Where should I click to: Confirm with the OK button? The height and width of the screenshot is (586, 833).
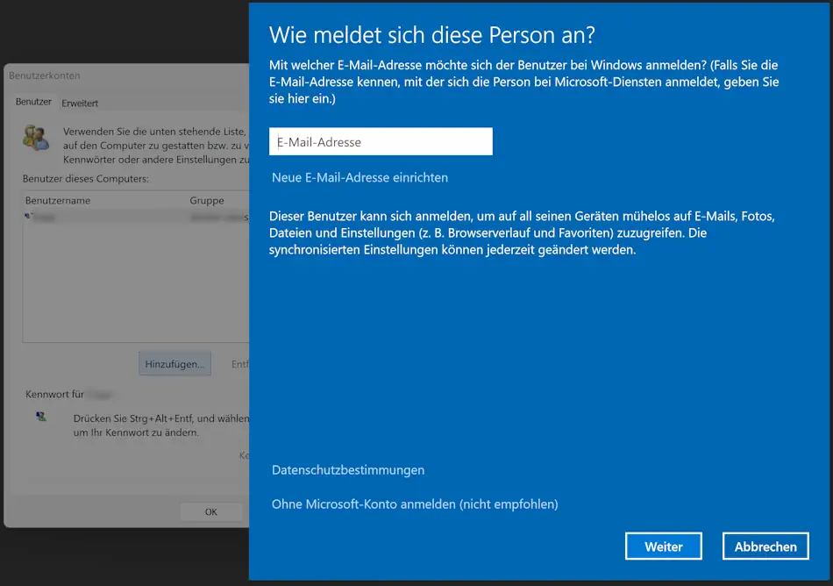point(210,511)
